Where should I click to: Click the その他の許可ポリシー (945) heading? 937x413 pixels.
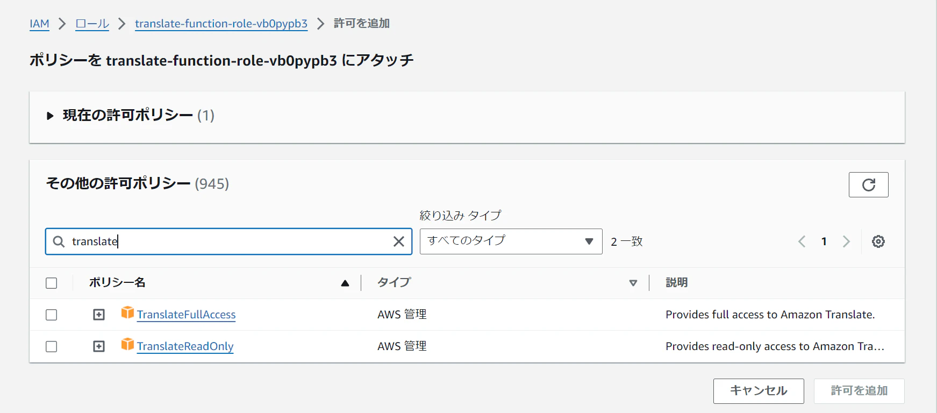point(138,183)
